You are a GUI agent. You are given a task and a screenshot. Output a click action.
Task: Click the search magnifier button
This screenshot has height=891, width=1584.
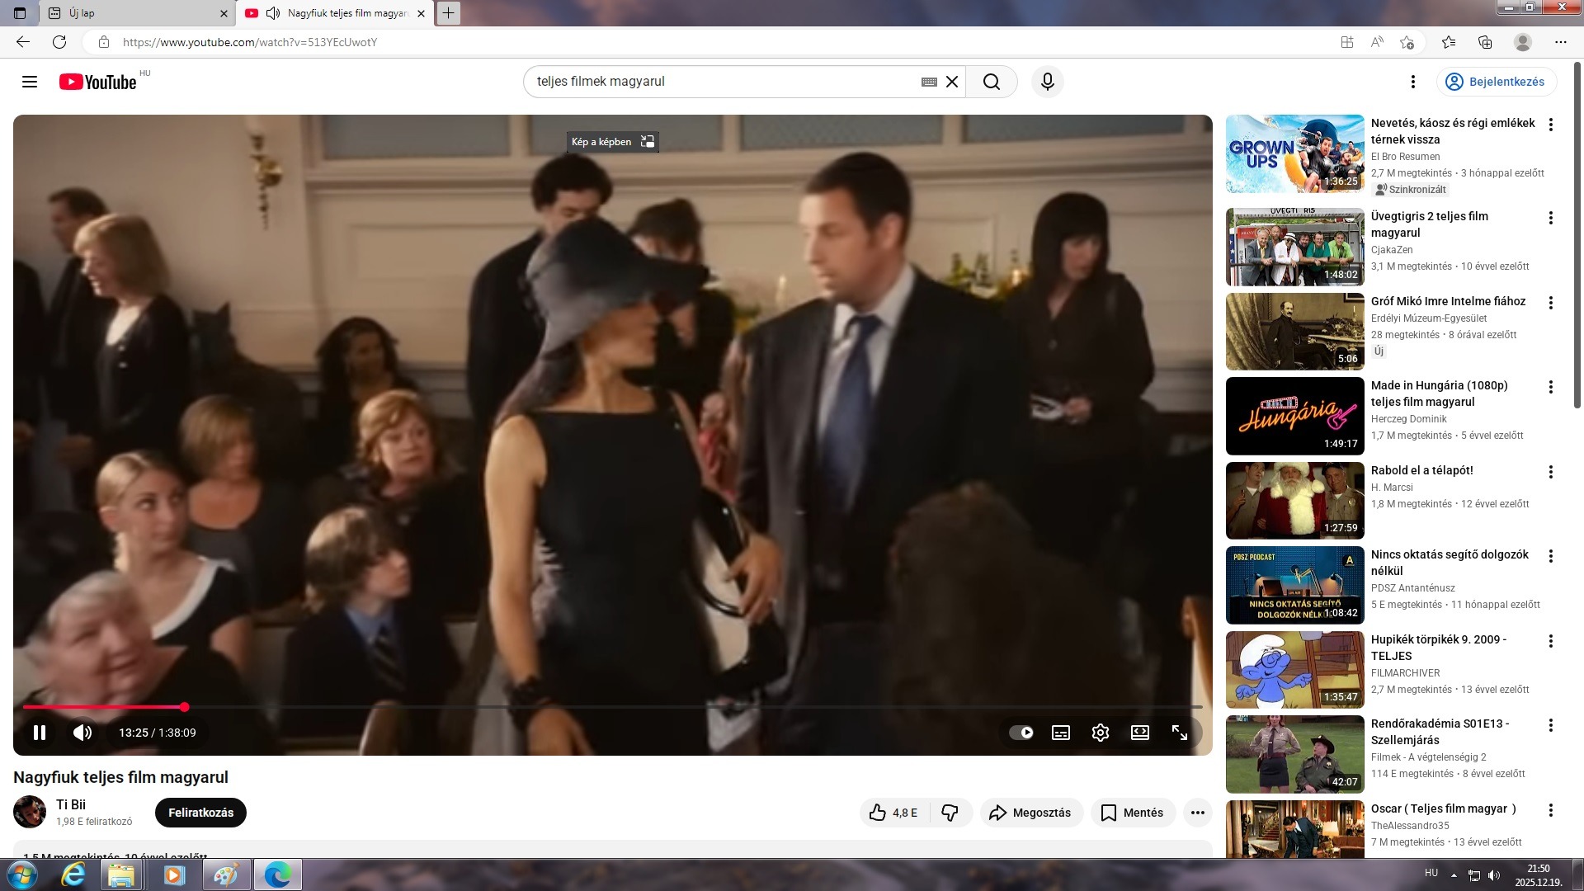click(x=991, y=82)
